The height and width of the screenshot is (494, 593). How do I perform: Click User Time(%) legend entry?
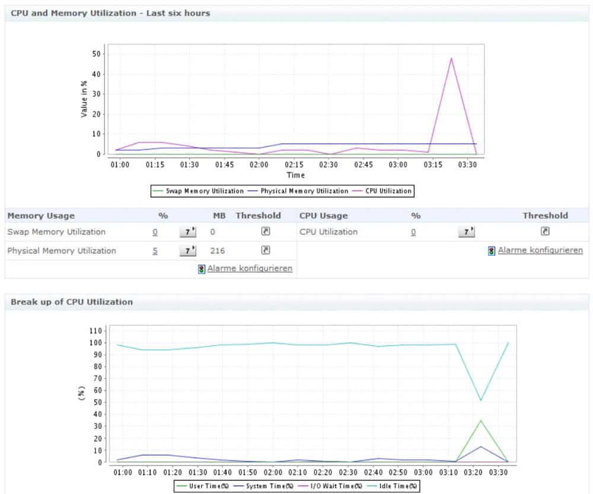click(202, 486)
